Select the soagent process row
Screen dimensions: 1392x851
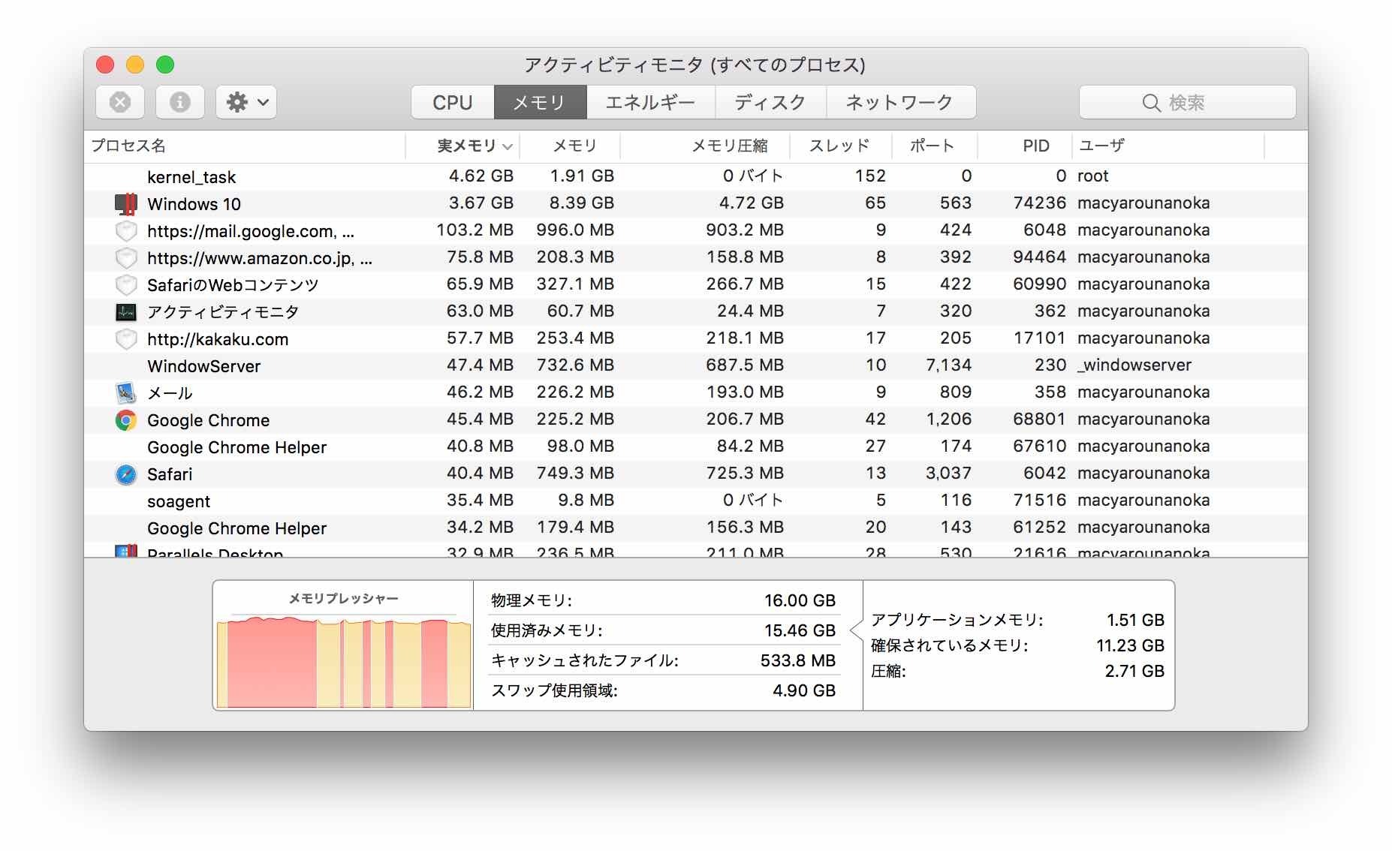[696, 501]
